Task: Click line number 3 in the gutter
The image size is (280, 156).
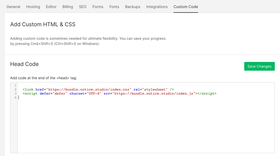Action: point(15,94)
